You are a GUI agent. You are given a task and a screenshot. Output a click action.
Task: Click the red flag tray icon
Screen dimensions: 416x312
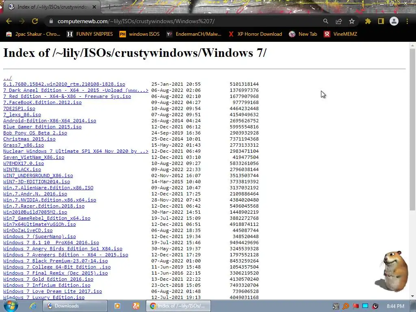click(x=355, y=306)
